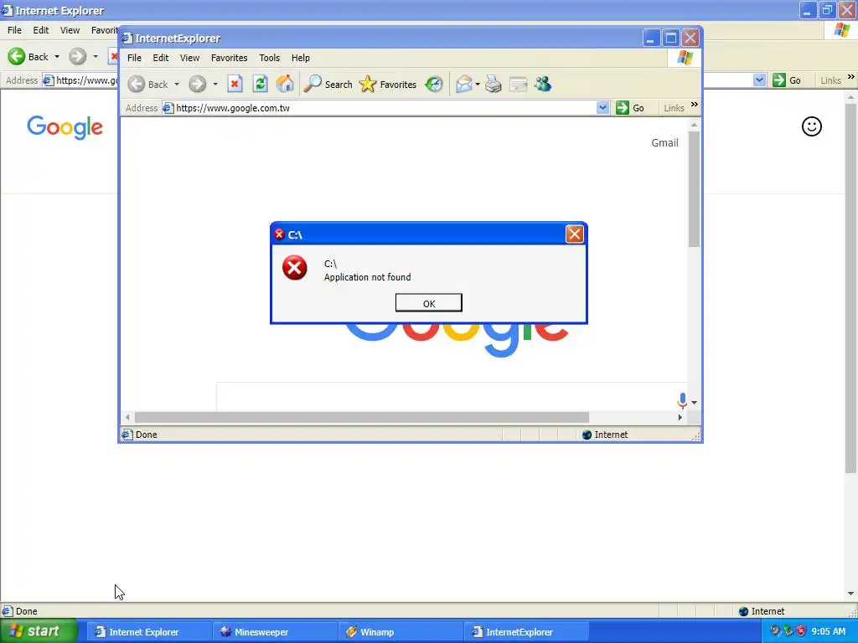Click the Stop icon in front InternetExplorer toolbar

pos(235,85)
